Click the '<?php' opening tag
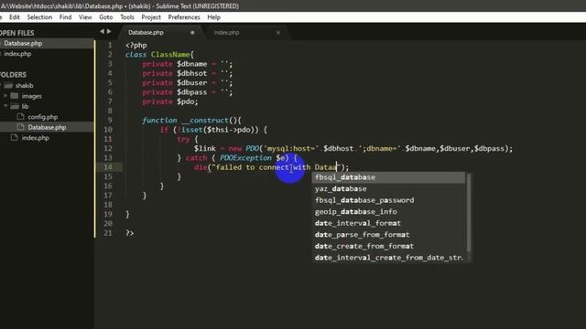Screen dimensions: 586x329 tap(136, 45)
